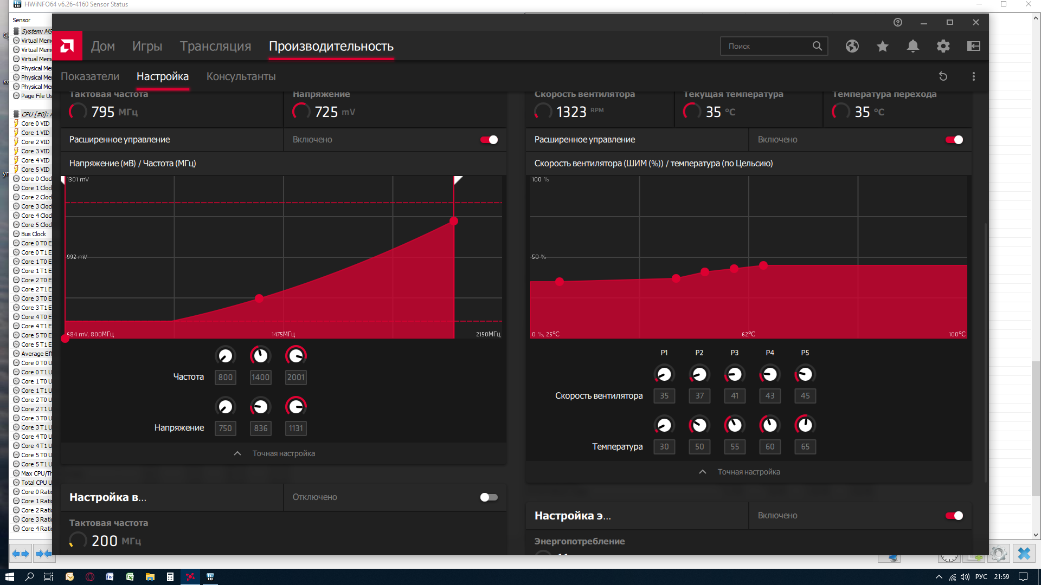Image resolution: width=1041 pixels, height=585 pixels.
Task: Open the Показатели subtab
Action: (89, 76)
